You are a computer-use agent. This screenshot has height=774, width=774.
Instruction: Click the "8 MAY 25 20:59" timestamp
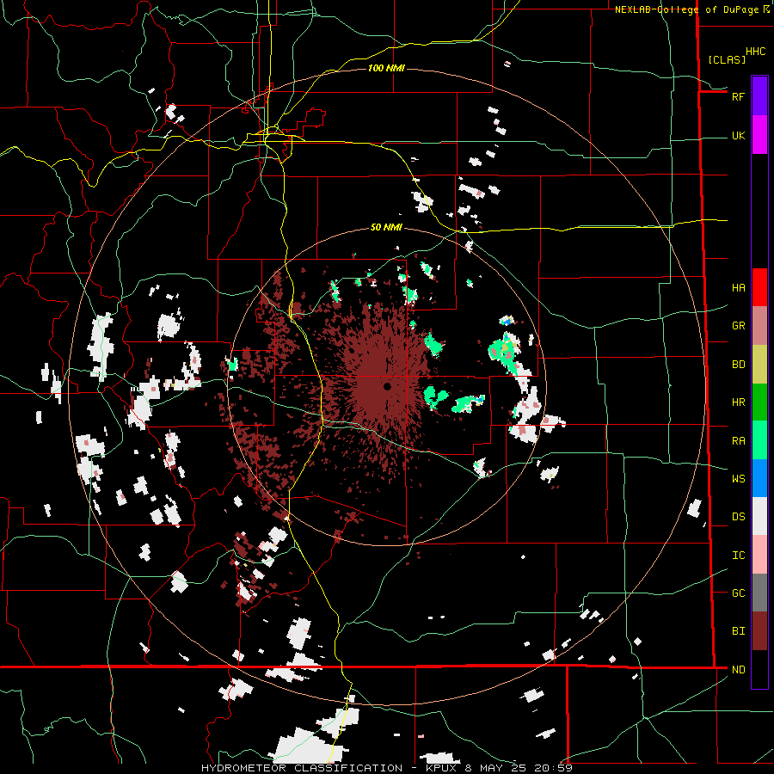519,768
